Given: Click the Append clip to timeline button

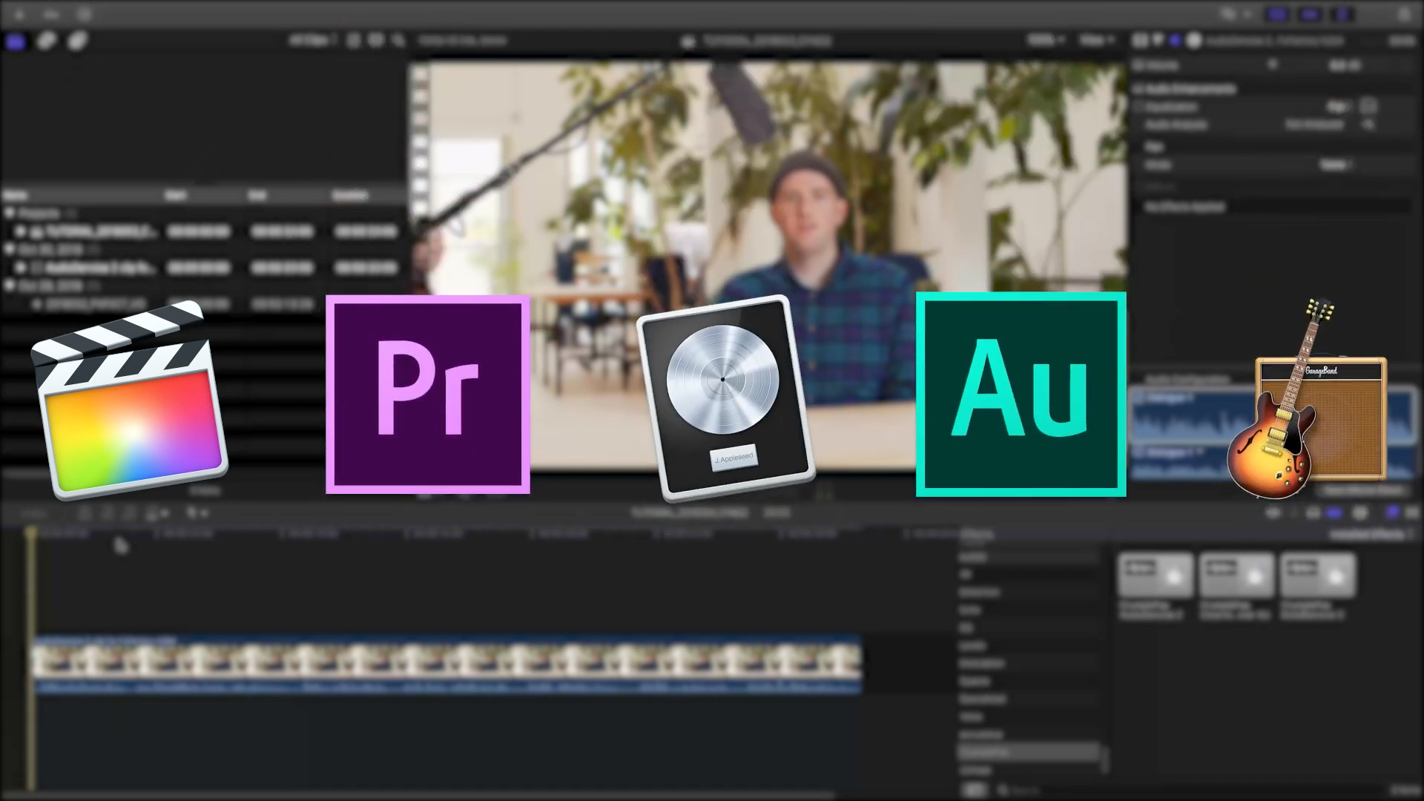Looking at the screenshot, I should pyautogui.click(x=129, y=513).
